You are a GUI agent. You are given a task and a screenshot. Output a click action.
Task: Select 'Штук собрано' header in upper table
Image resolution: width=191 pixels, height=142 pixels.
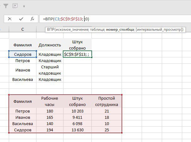coord(77,45)
